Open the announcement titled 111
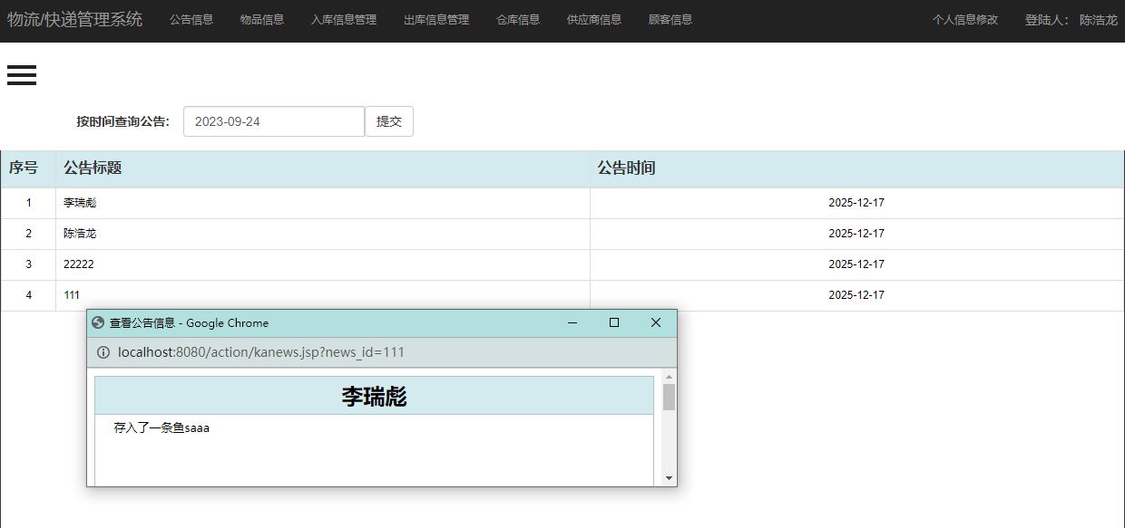 tap(70, 294)
